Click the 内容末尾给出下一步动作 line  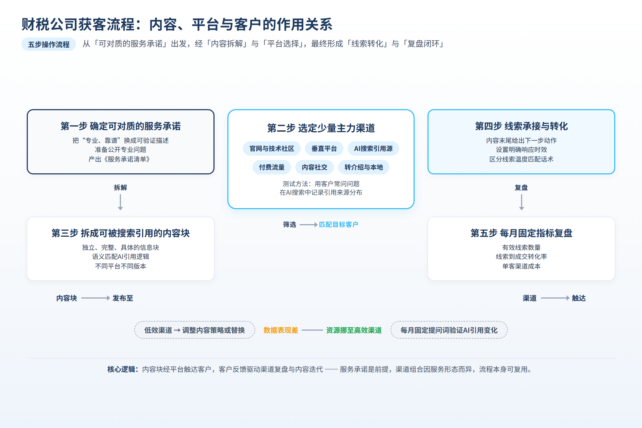(x=521, y=140)
